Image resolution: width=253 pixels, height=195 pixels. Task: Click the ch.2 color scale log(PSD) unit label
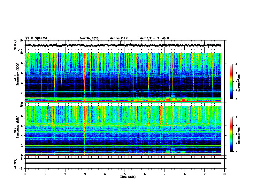click(239, 135)
